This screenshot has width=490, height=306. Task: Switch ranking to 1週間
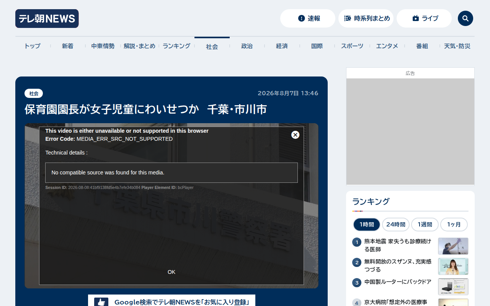coord(425,225)
